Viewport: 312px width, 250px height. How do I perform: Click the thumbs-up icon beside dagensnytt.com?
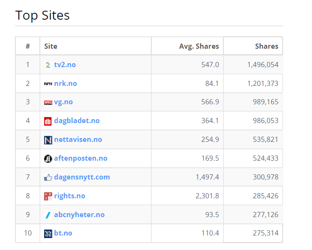[x=48, y=177]
